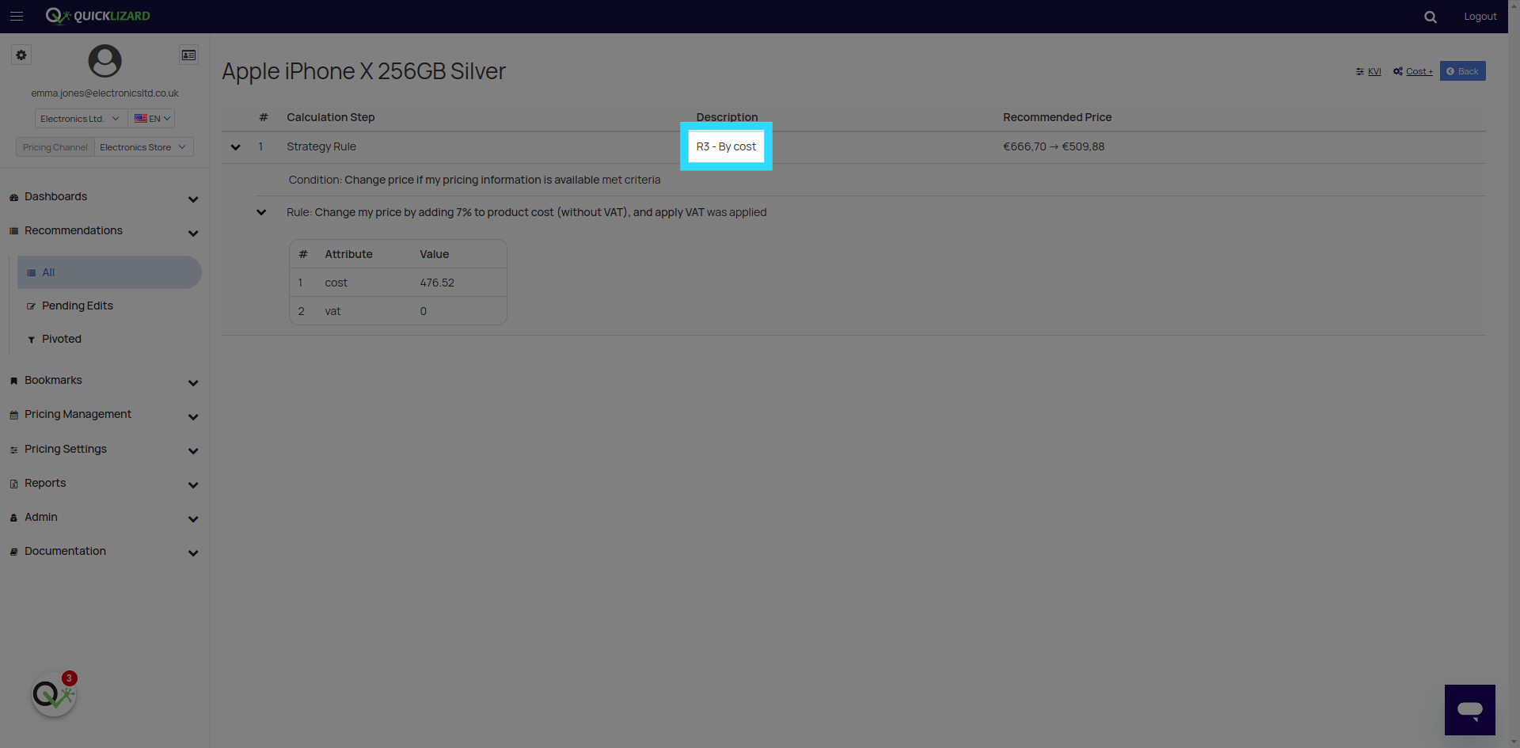This screenshot has height=748, width=1520.
Task: Click the Documentation chevron arrow
Action: click(x=193, y=553)
